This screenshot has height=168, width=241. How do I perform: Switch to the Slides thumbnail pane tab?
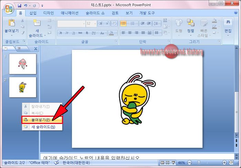[x=7, y=49]
